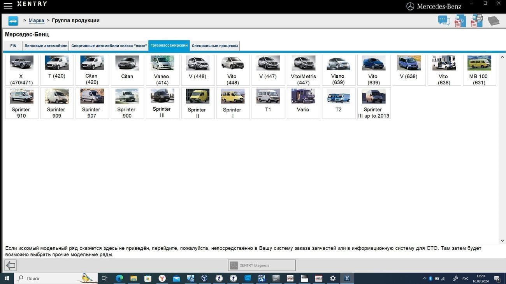Select the Vito (639) model

click(x=374, y=70)
